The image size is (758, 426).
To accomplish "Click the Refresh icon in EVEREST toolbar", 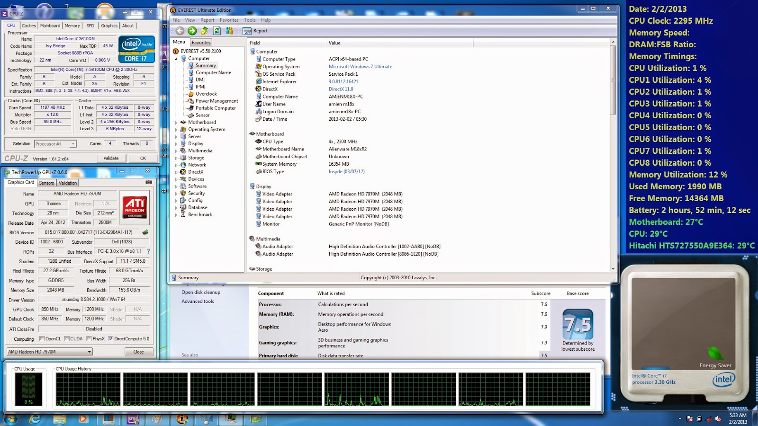I will 217,31.
